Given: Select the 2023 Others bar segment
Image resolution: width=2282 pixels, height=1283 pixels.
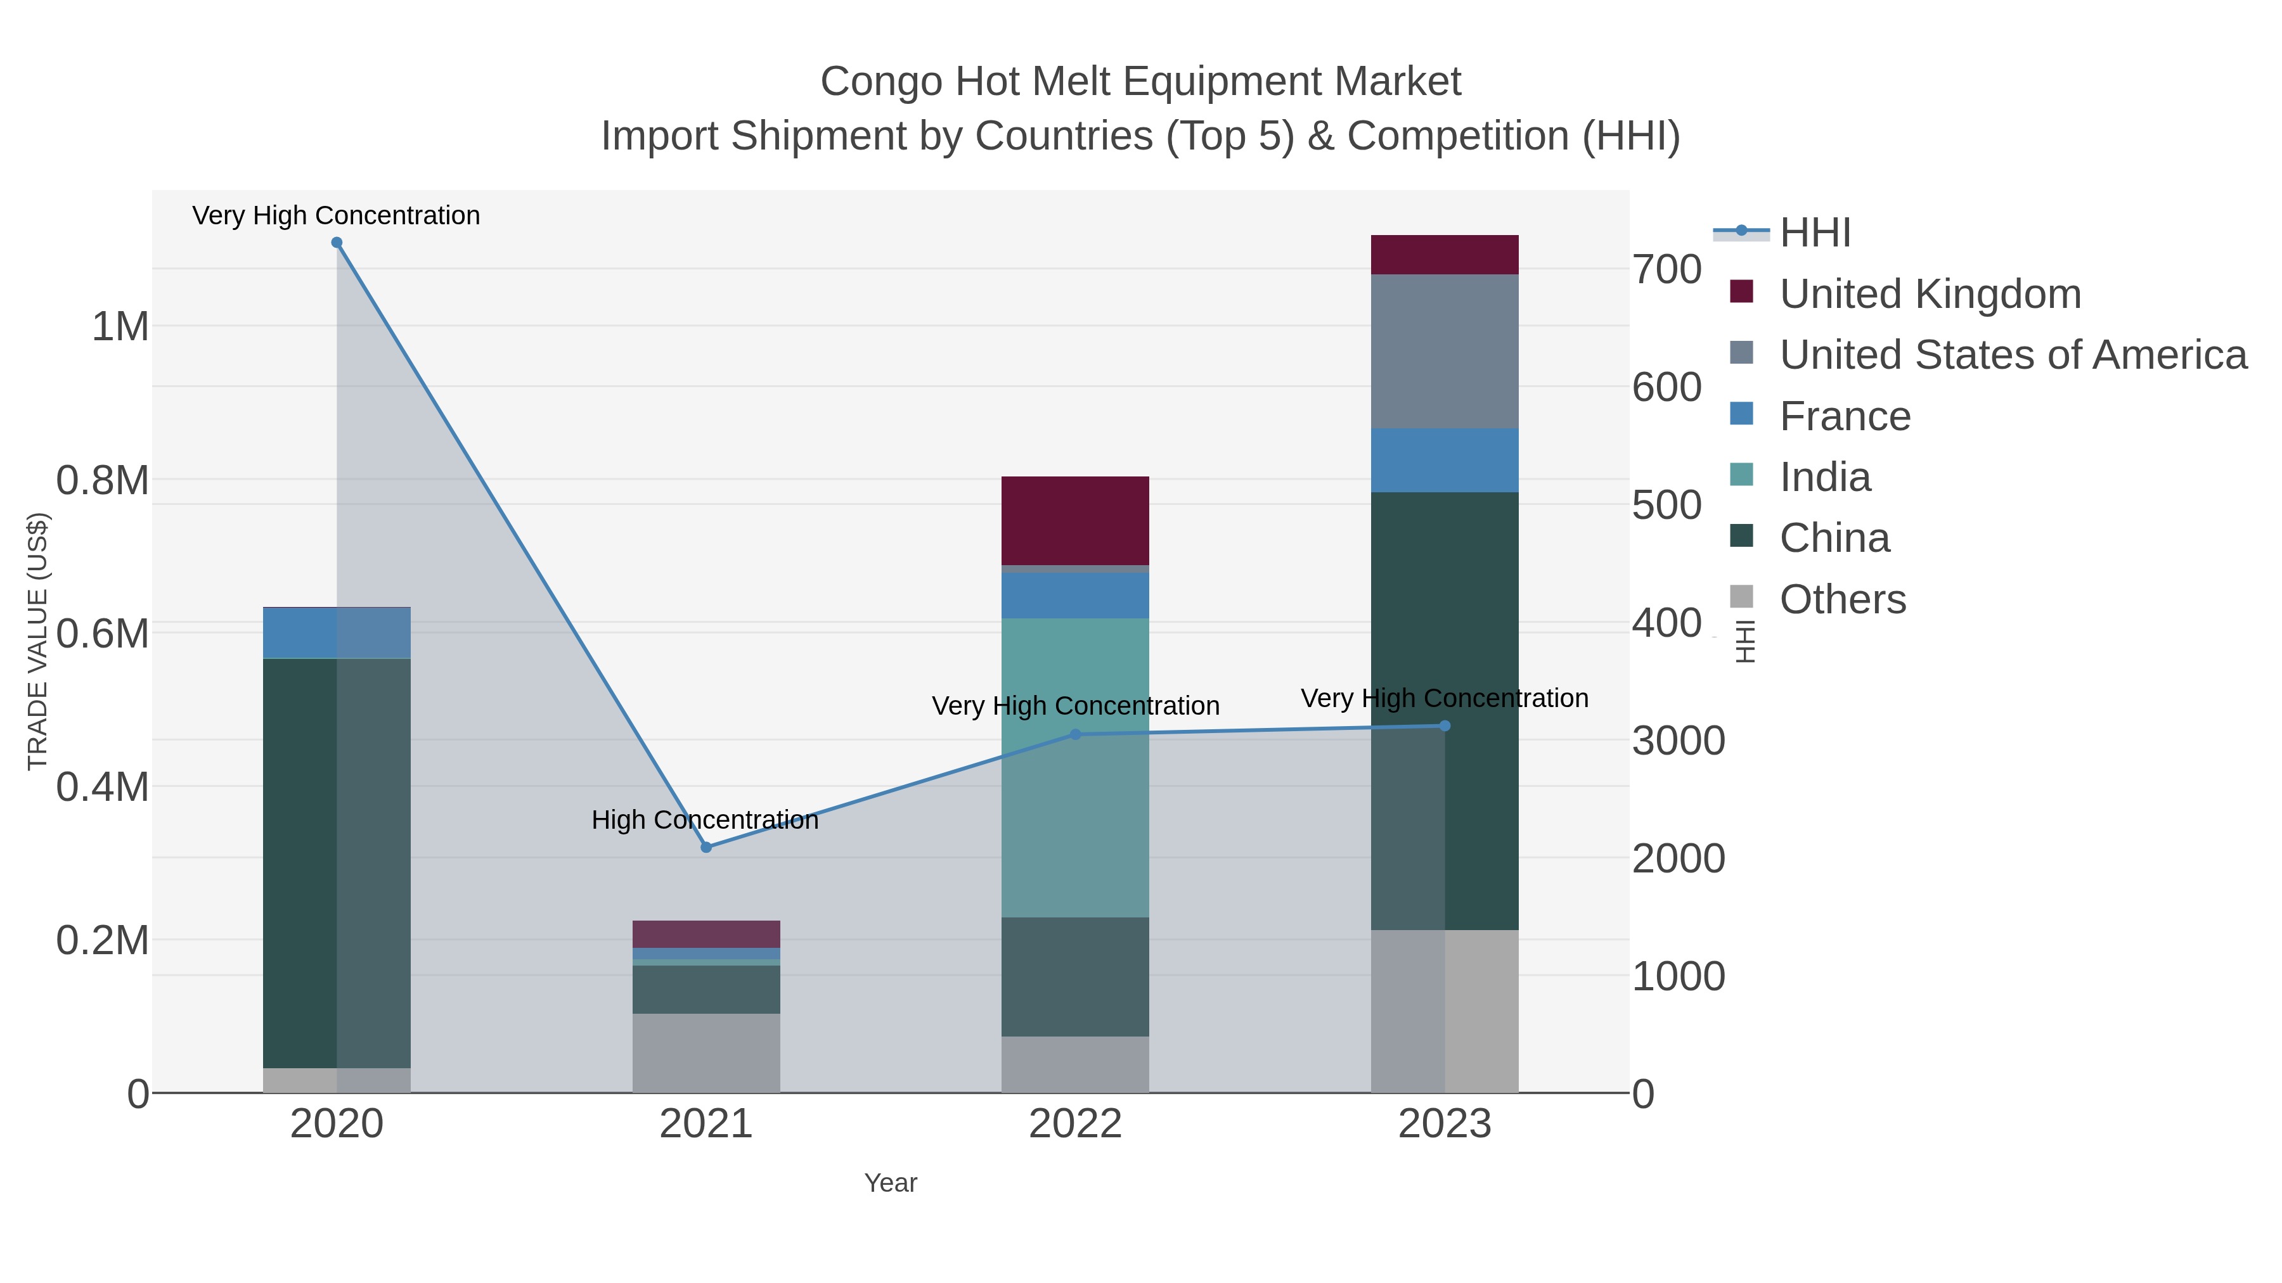Looking at the screenshot, I should [1445, 1011].
